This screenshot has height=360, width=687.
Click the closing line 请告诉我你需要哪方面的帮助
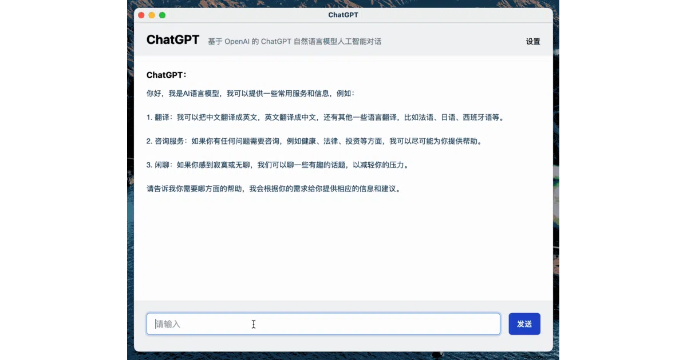pos(274,188)
